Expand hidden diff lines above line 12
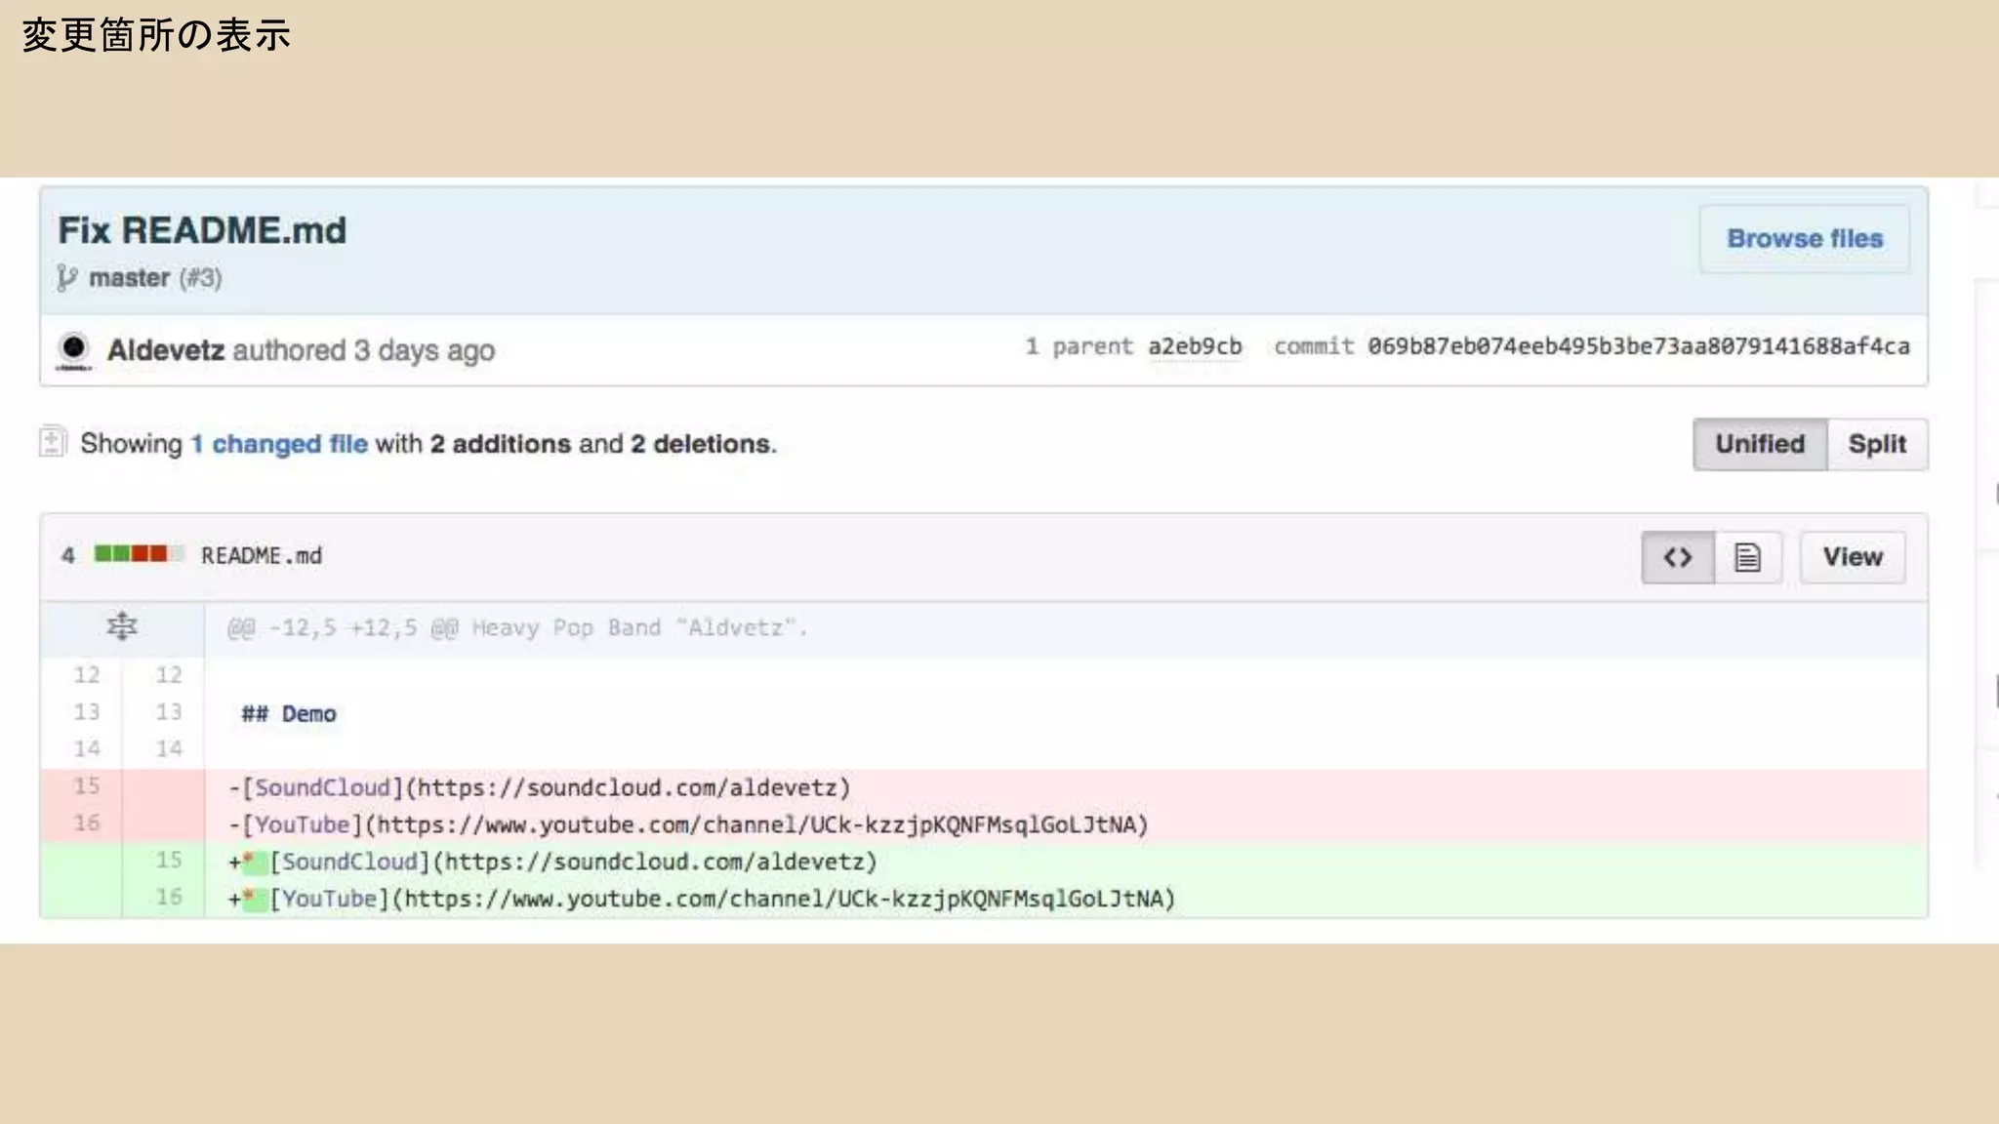Viewport: 1999px width, 1124px height. [x=122, y=627]
